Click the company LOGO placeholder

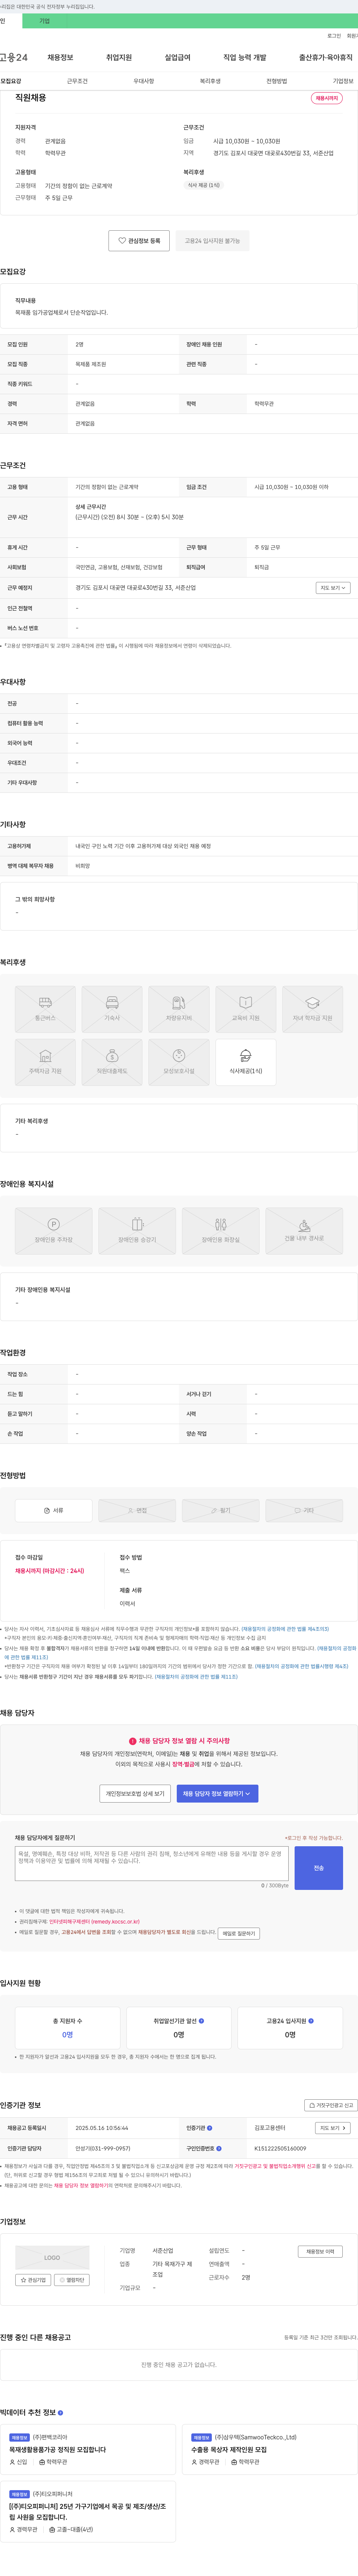[52, 2258]
